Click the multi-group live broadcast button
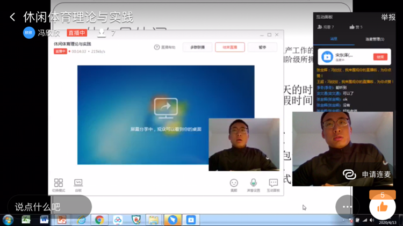This screenshot has width=403, height=226. point(197,47)
